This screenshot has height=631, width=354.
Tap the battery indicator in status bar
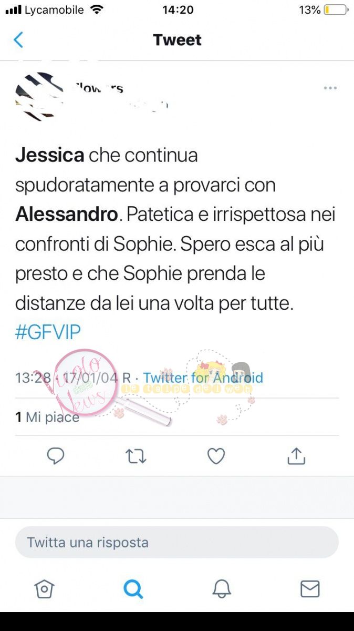[x=336, y=10]
